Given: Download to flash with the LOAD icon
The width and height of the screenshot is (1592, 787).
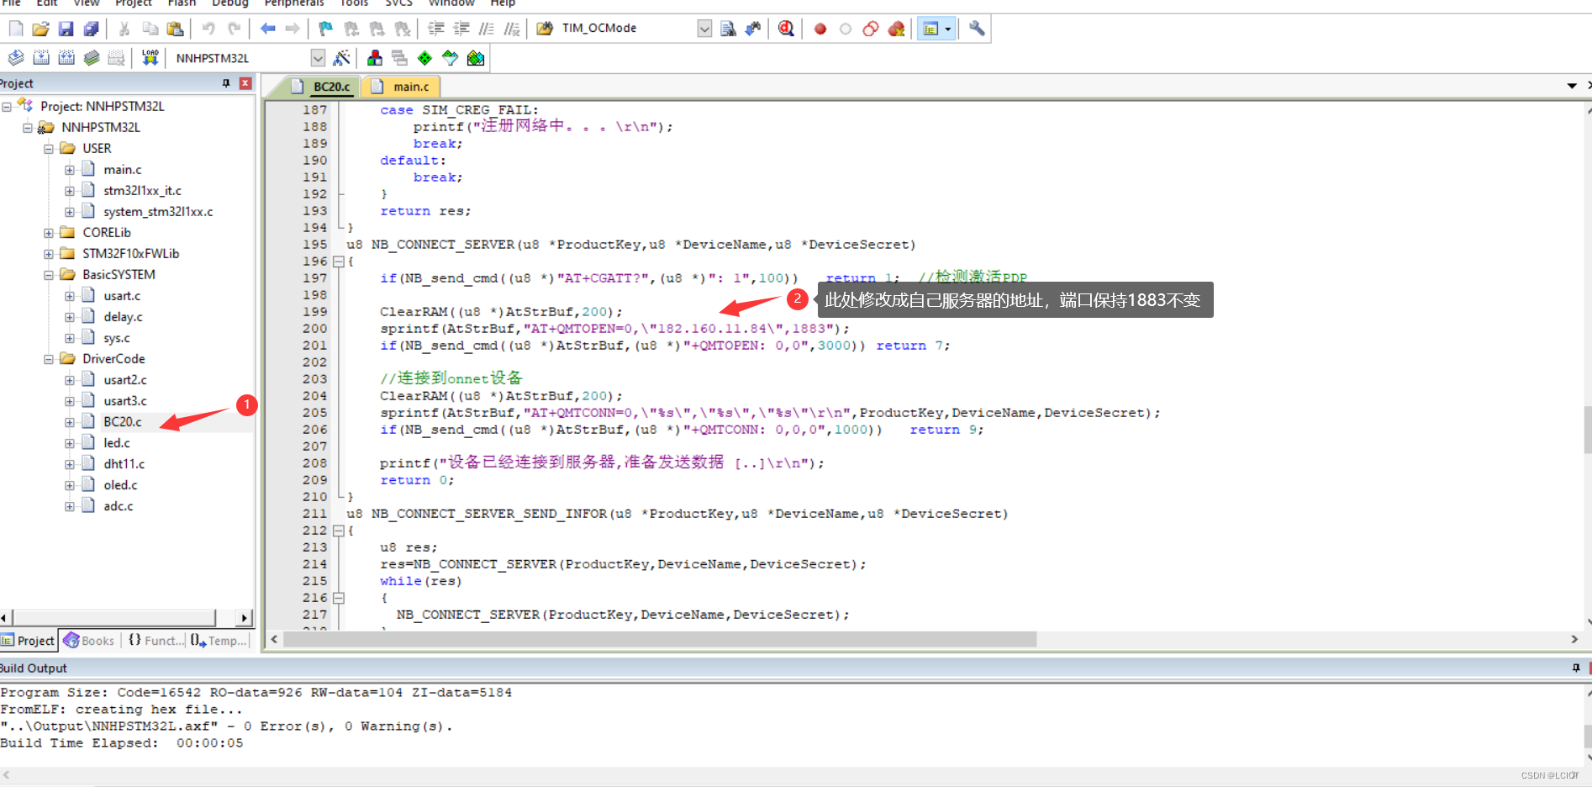Looking at the screenshot, I should coord(150,58).
